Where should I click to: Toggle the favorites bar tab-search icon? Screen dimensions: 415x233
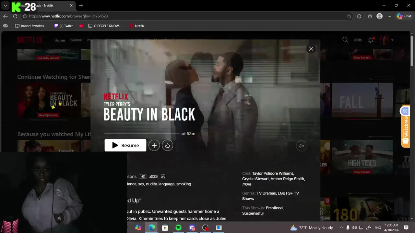pos(5,26)
